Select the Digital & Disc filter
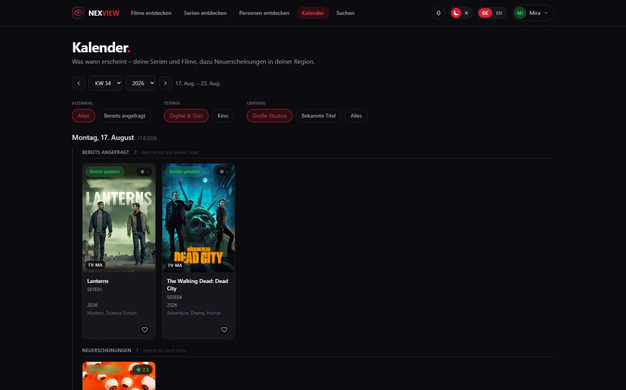The height and width of the screenshot is (390, 626). click(x=186, y=116)
